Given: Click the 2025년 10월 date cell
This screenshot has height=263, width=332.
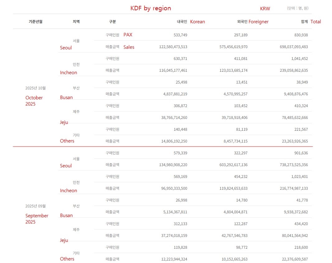Looking at the screenshot, I should (x=35, y=88).
